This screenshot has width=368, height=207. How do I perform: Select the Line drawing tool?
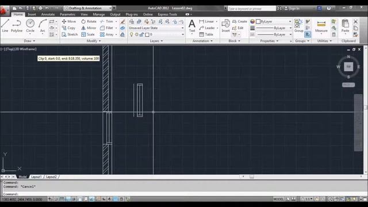coord(5,26)
